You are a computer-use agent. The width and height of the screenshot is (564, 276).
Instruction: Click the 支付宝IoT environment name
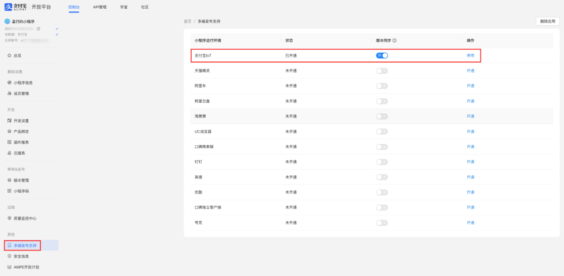pos(203,56)
